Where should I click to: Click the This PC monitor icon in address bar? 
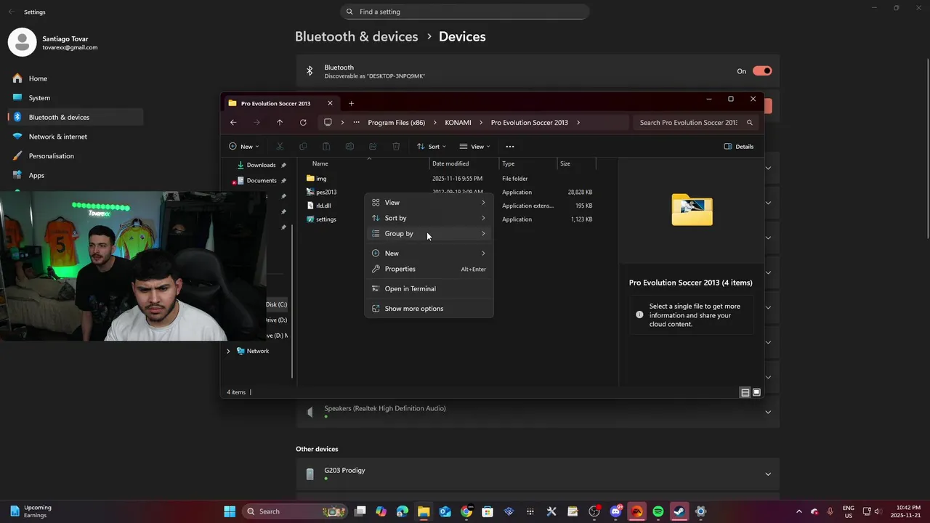tap(328, 123)
